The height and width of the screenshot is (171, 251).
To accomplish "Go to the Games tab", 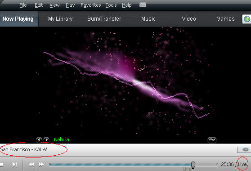I will [225, 19].
